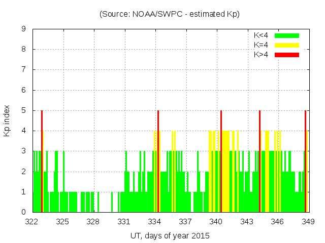Viewport: 325px width, 243px height.
Task: Click the NOAA/SWPC source title text
Action: click(x=170, y=14)
